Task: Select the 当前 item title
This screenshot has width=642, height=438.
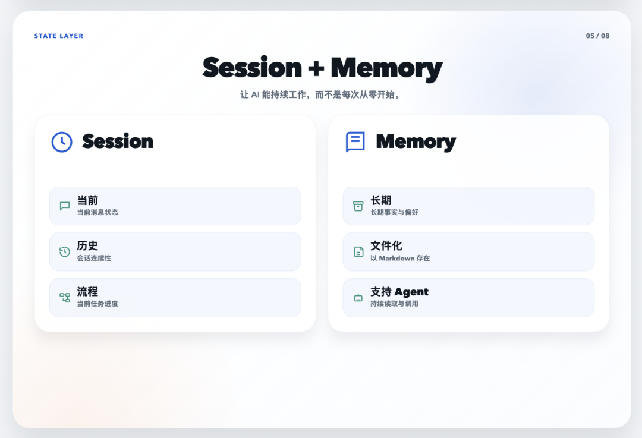Action: [x=87, y=201]
